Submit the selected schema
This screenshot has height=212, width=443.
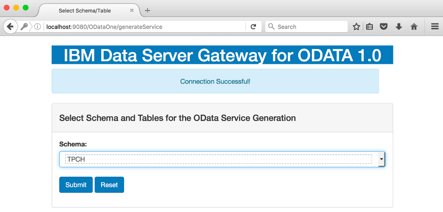76,185
